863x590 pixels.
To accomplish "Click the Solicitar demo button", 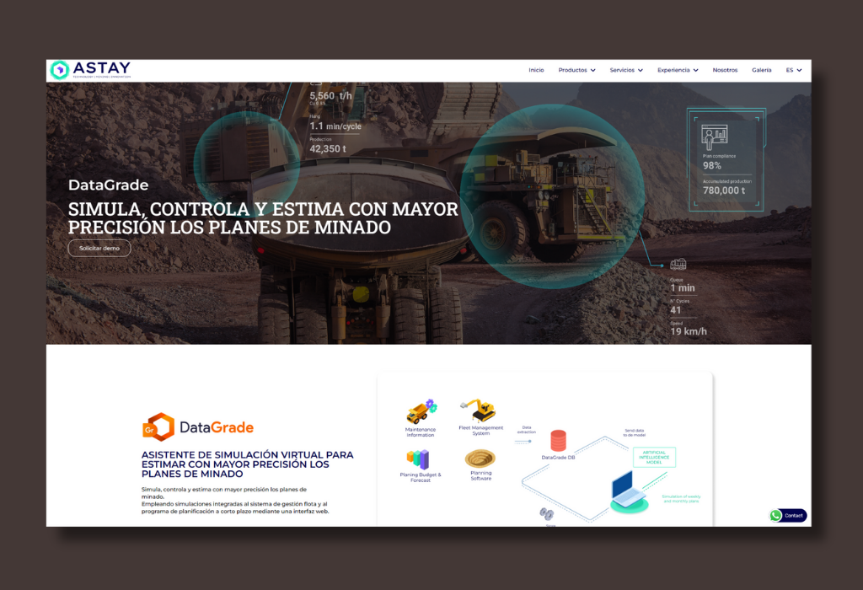I will (99, 248).
